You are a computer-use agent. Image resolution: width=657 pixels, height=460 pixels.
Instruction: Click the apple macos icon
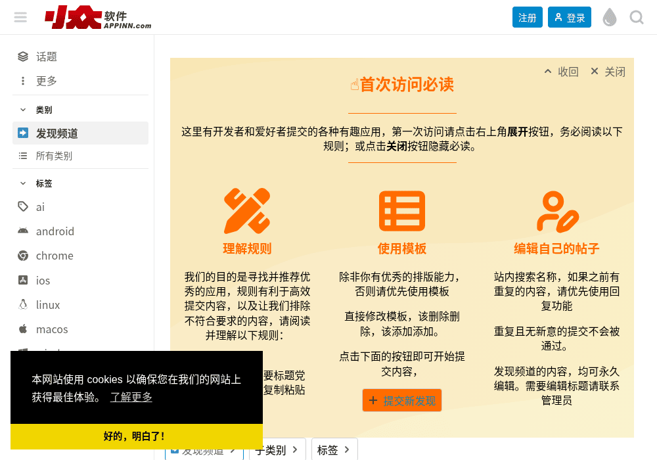click(x=23, y=329)
